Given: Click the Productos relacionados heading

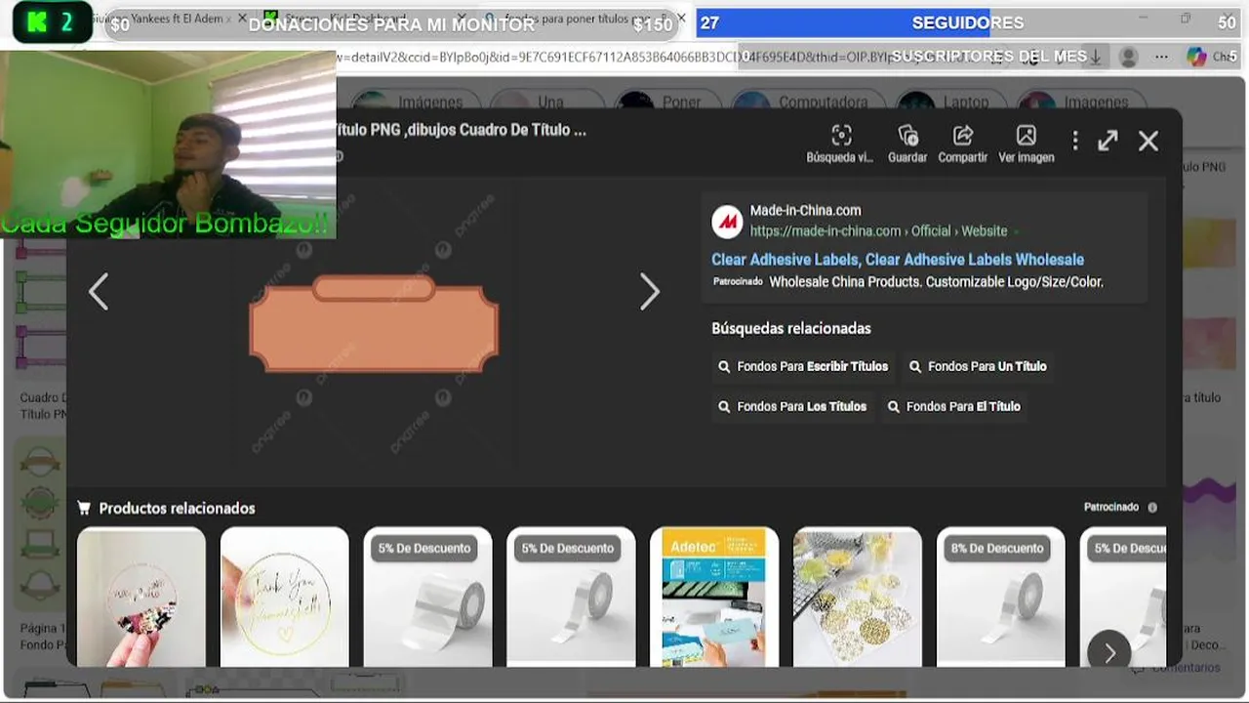Looking at the screenshot, I should click(x=177, y=508).
